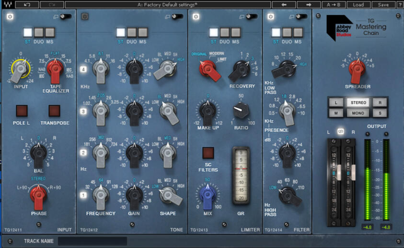Open the Load preset menu
The height and width of the screenshot is (248, 404).
(358, 4)
